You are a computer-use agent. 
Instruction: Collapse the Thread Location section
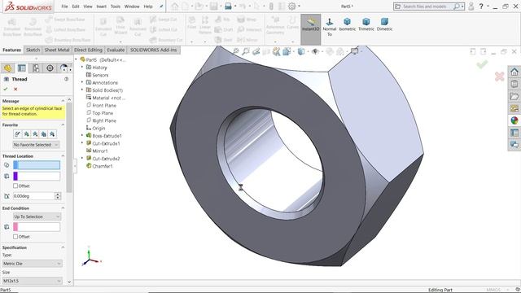click(63, 155)
